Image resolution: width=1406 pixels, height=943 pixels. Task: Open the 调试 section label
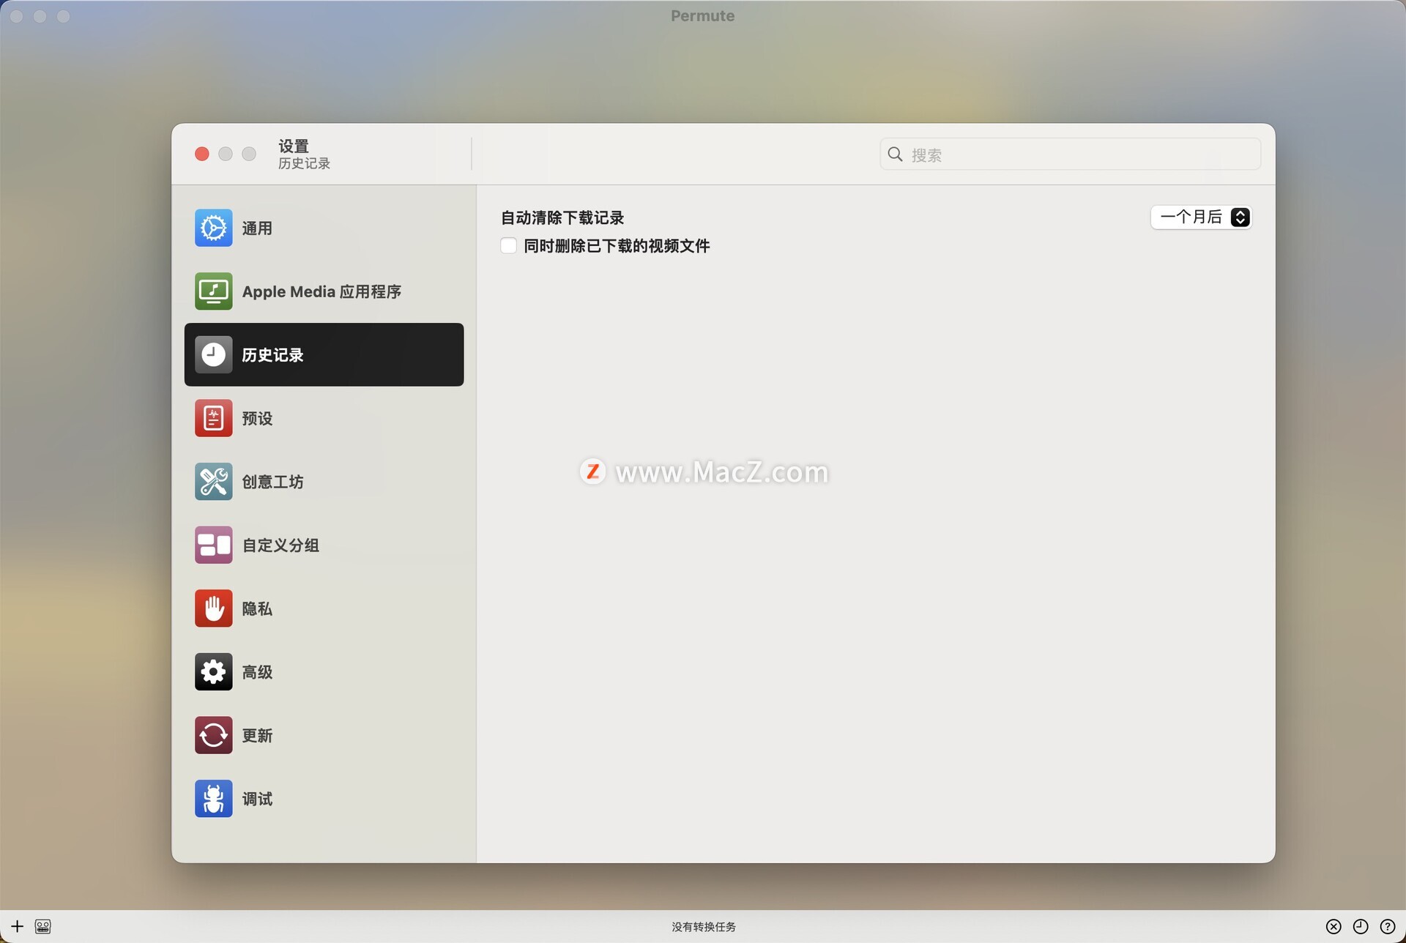(257, 799)
